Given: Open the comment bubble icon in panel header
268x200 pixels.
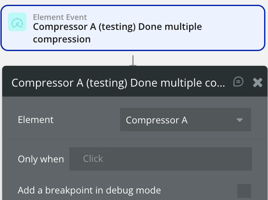Looking at the screenshot, I should (x=238, y=81).
